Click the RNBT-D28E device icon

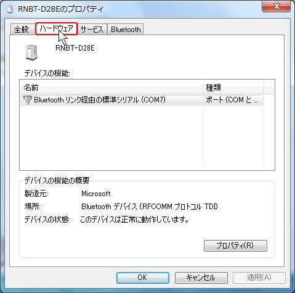[x=31, y=52]
